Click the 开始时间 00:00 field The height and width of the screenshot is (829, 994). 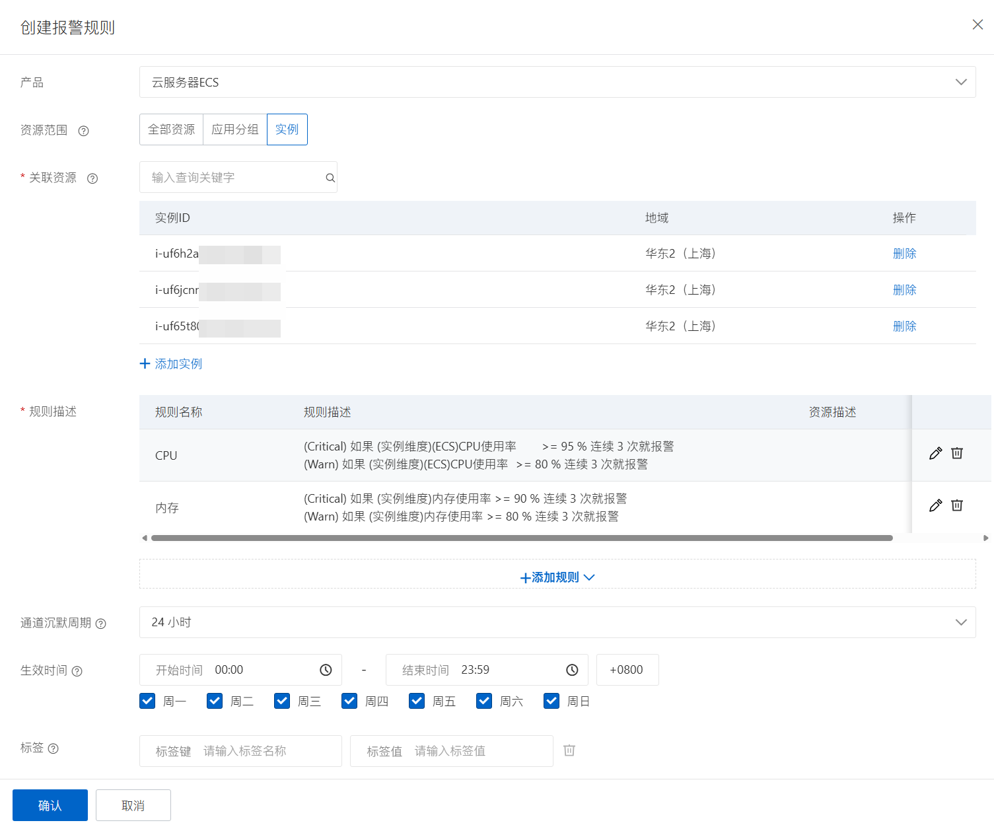(240, 670)
